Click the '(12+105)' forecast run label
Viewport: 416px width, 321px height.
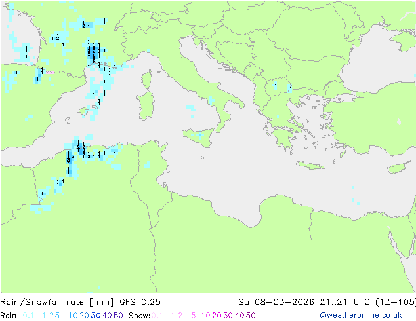pyautogui.click(x=396, y=302)
